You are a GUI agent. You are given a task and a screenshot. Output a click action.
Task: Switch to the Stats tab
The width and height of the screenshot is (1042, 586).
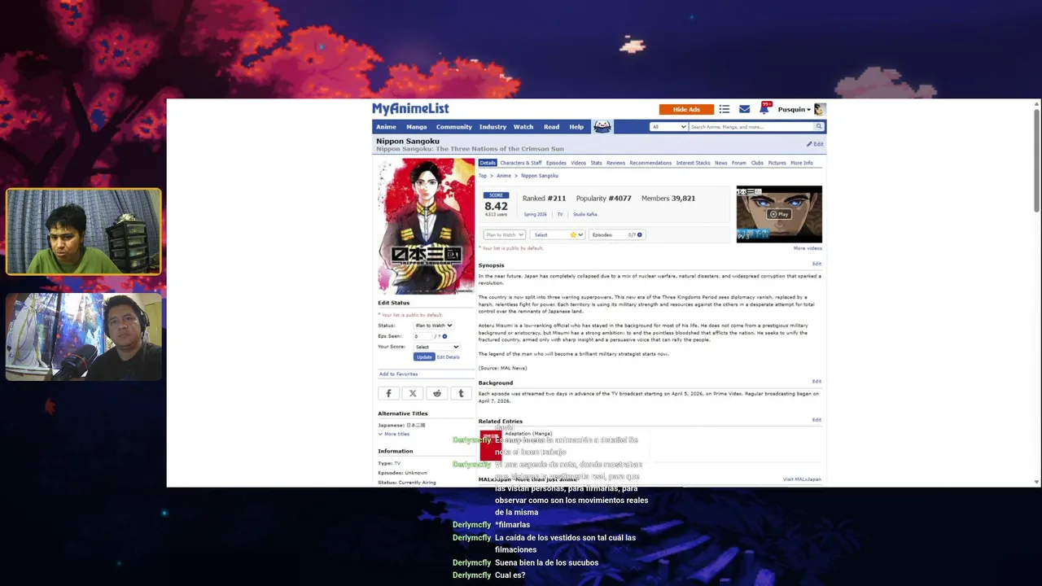(596, 163)
